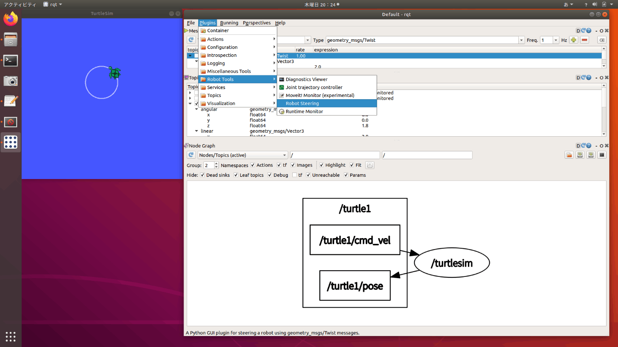The width and height of the screenshot is (618, 347).
Task: Open the Text Editor from the dock
Action: click(x=11, y=101)
